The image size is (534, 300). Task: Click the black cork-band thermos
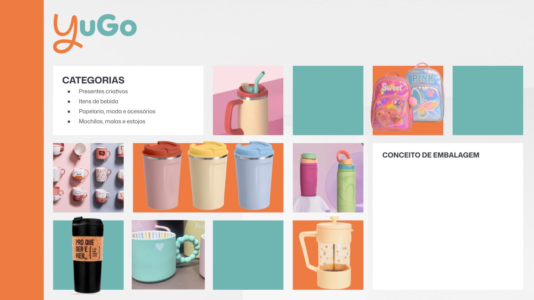(86, 255)
